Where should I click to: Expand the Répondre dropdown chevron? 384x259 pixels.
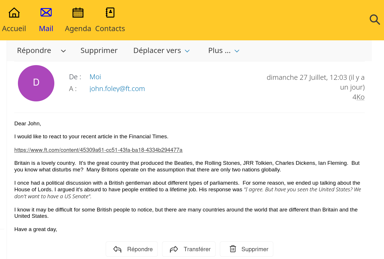(x=63, y=51)
